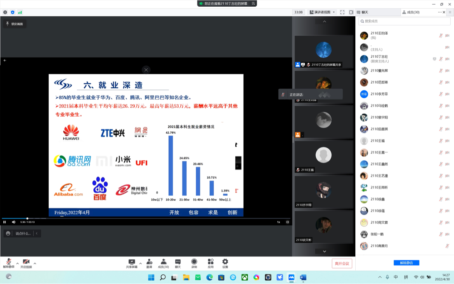The height and width of the screenshot is (284, 454).
Task: Click the fullscreen icon in top toolbar
Action: click(342, 12)
